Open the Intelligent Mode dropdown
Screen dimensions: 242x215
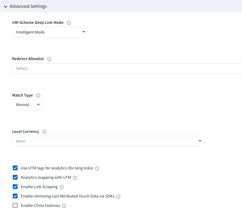(x=50, y=32)
